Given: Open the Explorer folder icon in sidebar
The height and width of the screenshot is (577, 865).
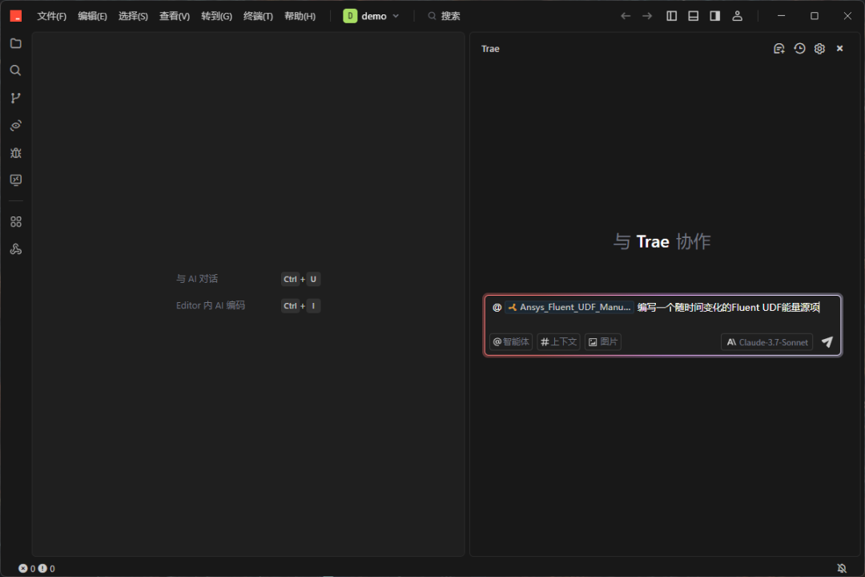Looking at the screenshot, I should pos(15,43).
